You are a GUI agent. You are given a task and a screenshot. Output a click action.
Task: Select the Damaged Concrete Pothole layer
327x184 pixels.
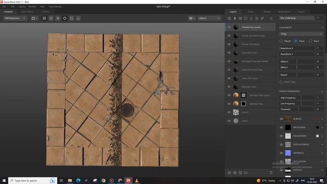point(250,61)
